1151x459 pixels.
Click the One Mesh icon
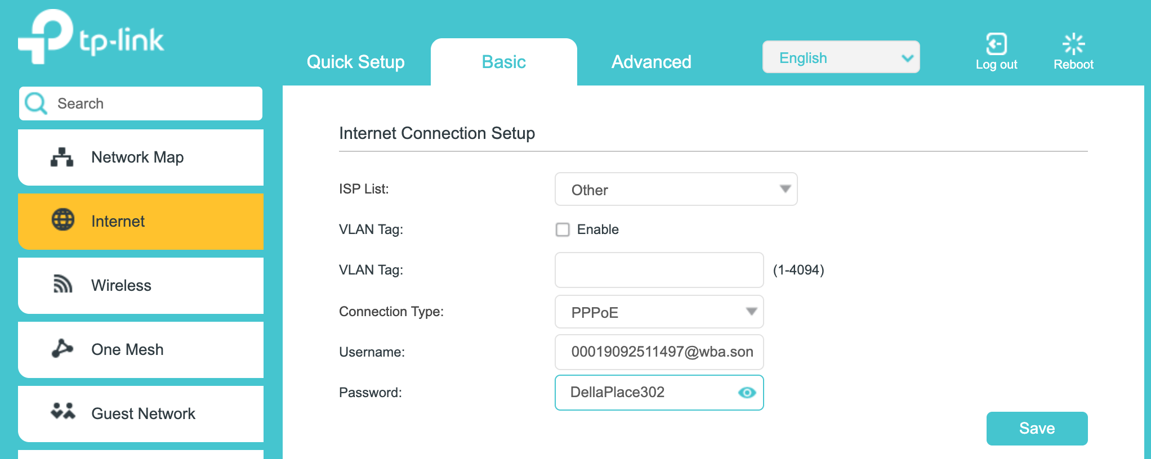pos(62,349)
